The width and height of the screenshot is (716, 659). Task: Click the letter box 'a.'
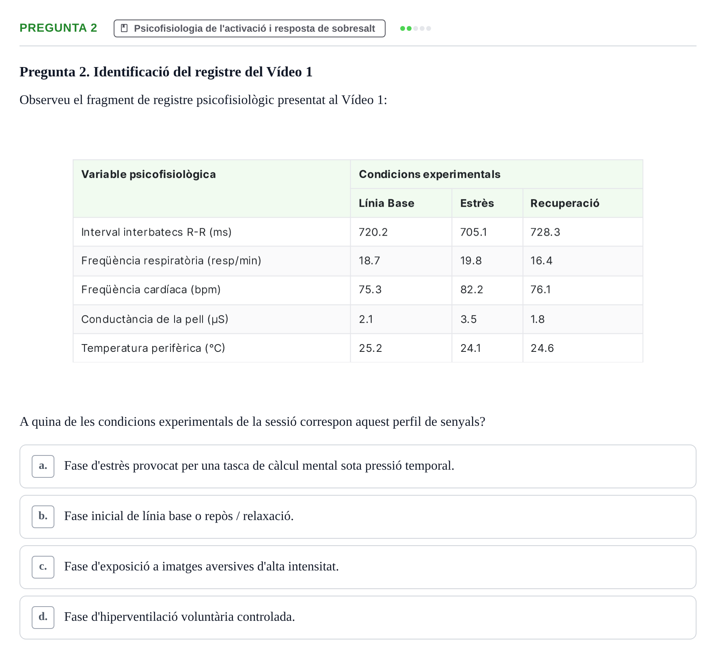pyautogui.click(x=43, y=466)
